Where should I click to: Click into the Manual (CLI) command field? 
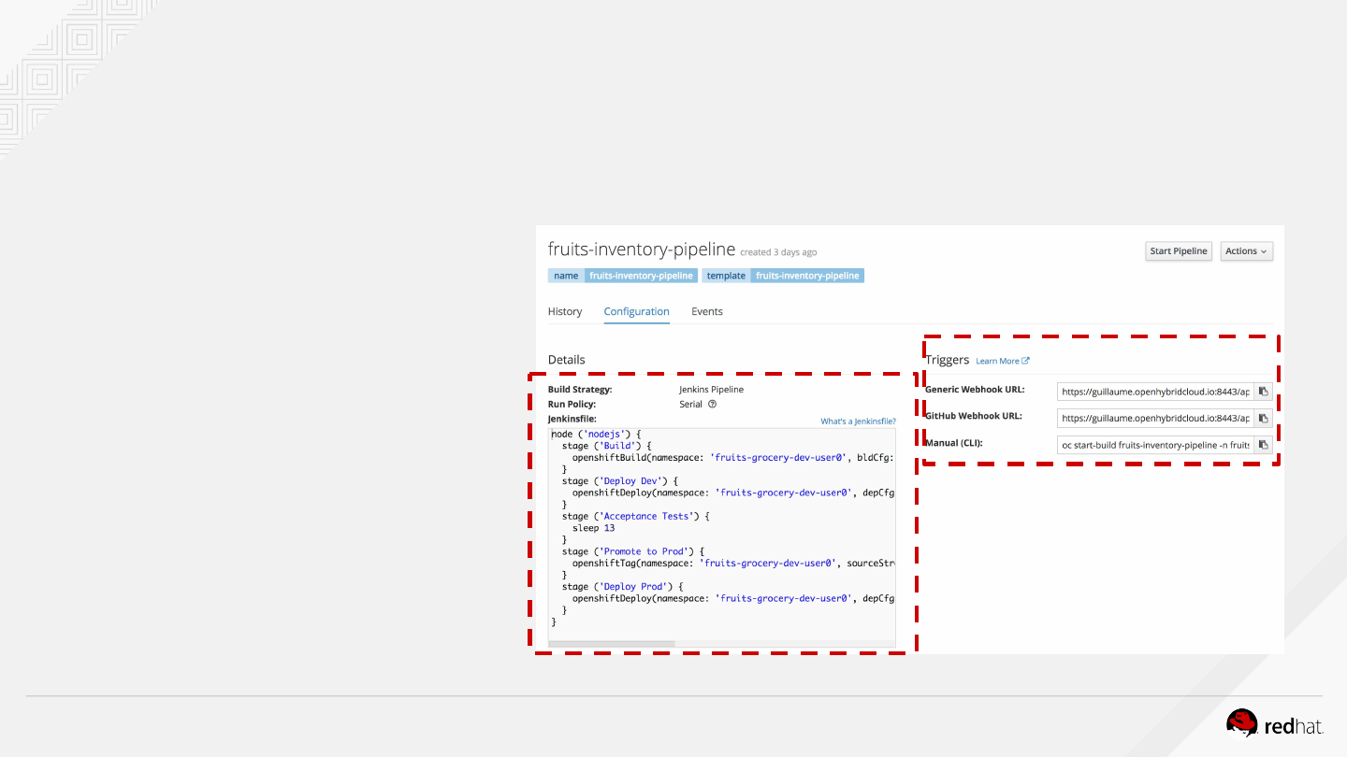pos(1155,445)
